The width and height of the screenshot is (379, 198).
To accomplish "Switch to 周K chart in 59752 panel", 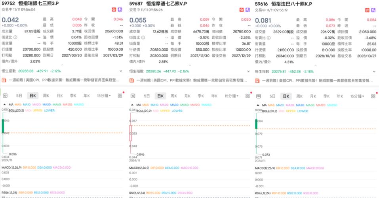I will [x=46, y=96].
